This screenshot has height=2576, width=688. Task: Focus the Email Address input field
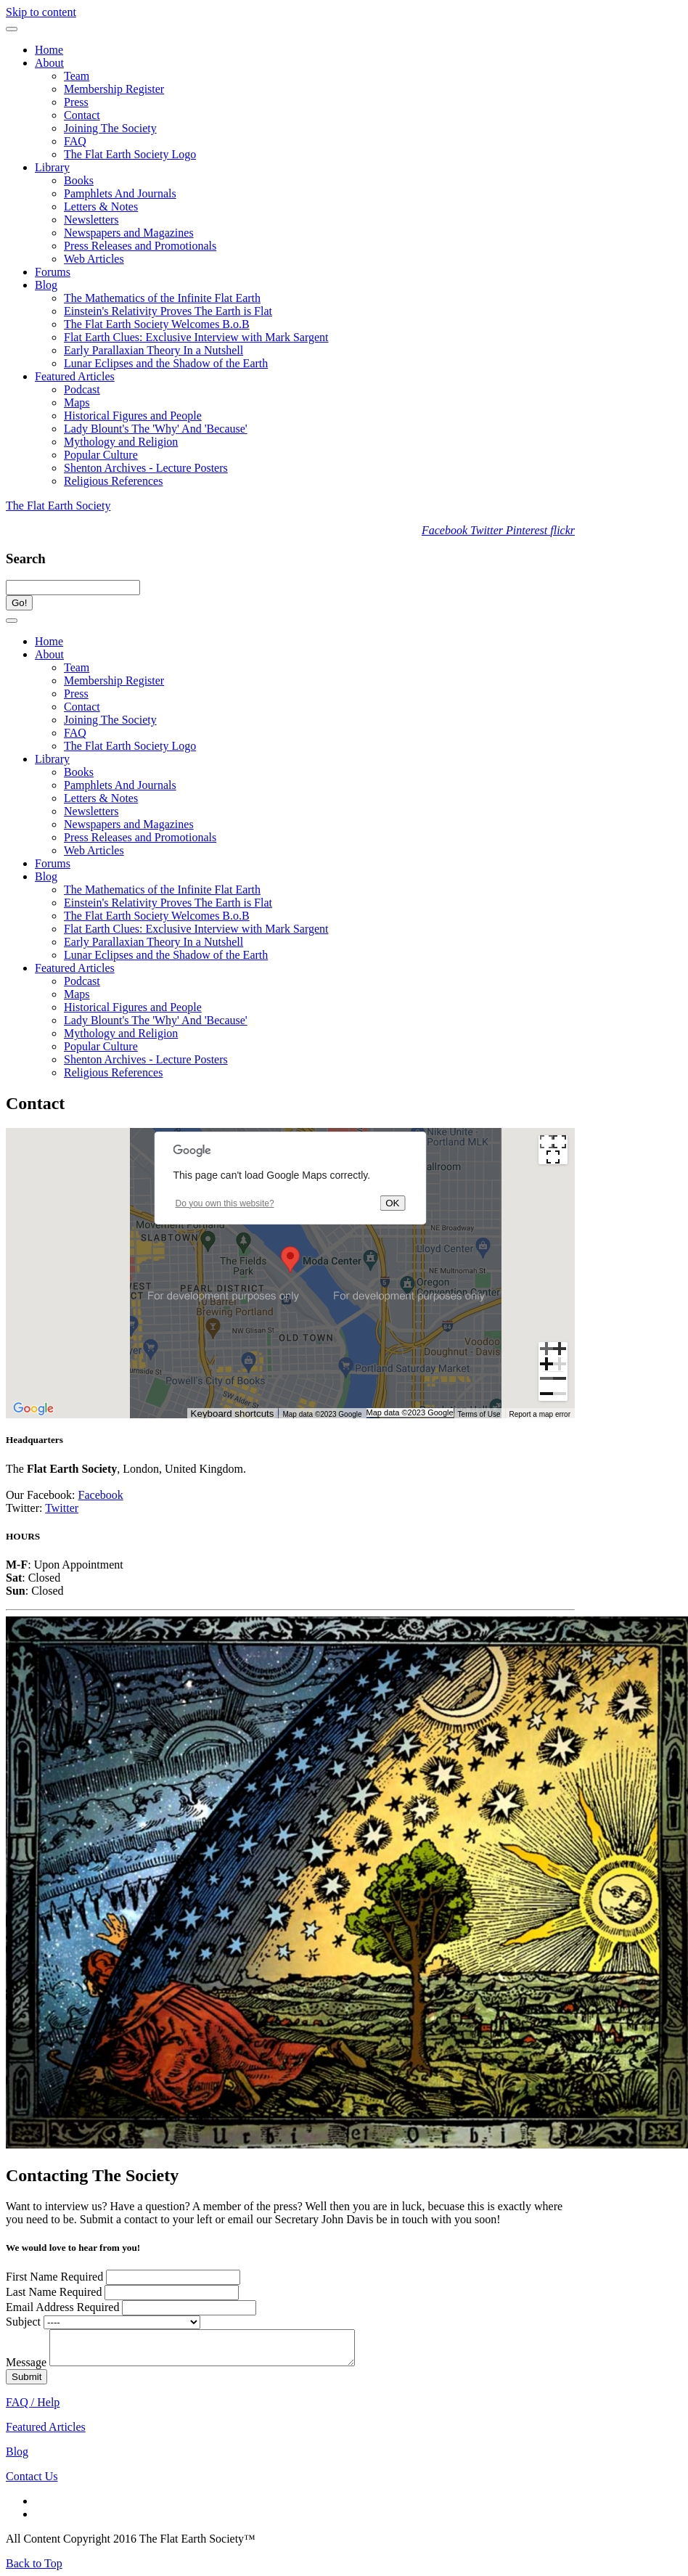coord(189,2307)
